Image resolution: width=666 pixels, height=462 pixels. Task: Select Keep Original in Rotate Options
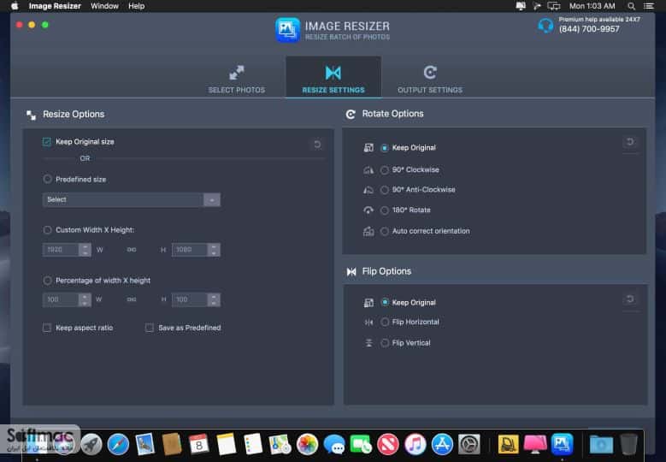pyautogui.click(x=385, y=147)
